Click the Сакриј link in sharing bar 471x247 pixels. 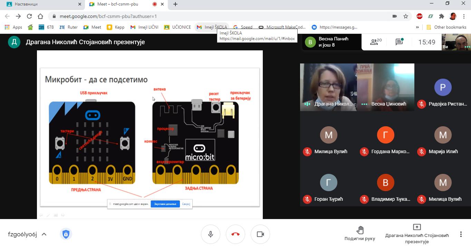click(x=186, y=204)
